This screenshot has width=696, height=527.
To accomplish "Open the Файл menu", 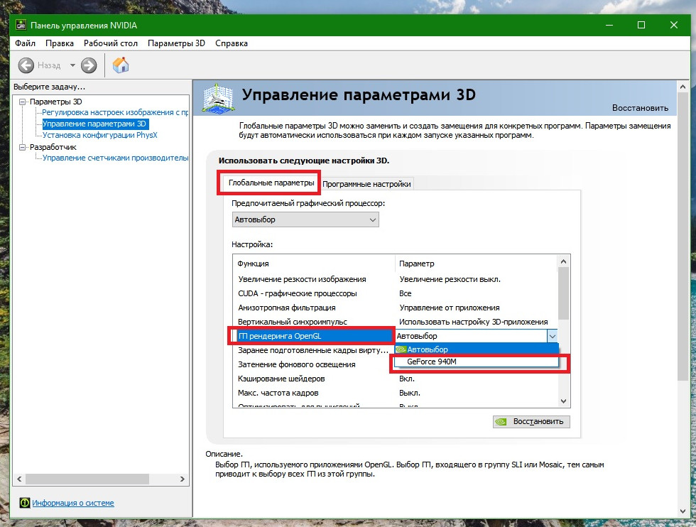I will pyautogui.click(x=25, y=43).
